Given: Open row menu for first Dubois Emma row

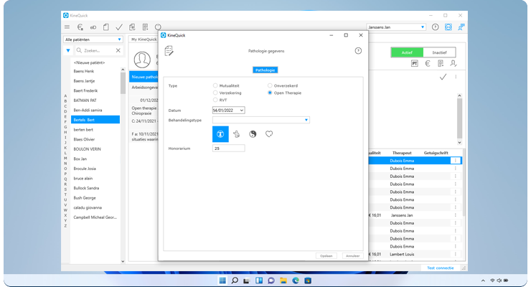Looking at the screenshot, I should click(x=456, y=161).
